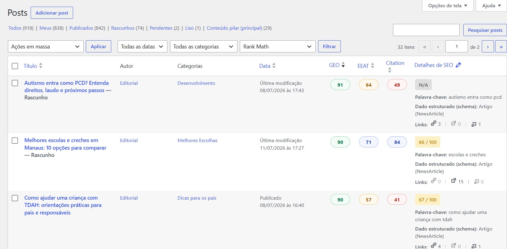This screenshot has width=507, height=249.
Task: Open the Lixo view
Action: tap(190, 28)
